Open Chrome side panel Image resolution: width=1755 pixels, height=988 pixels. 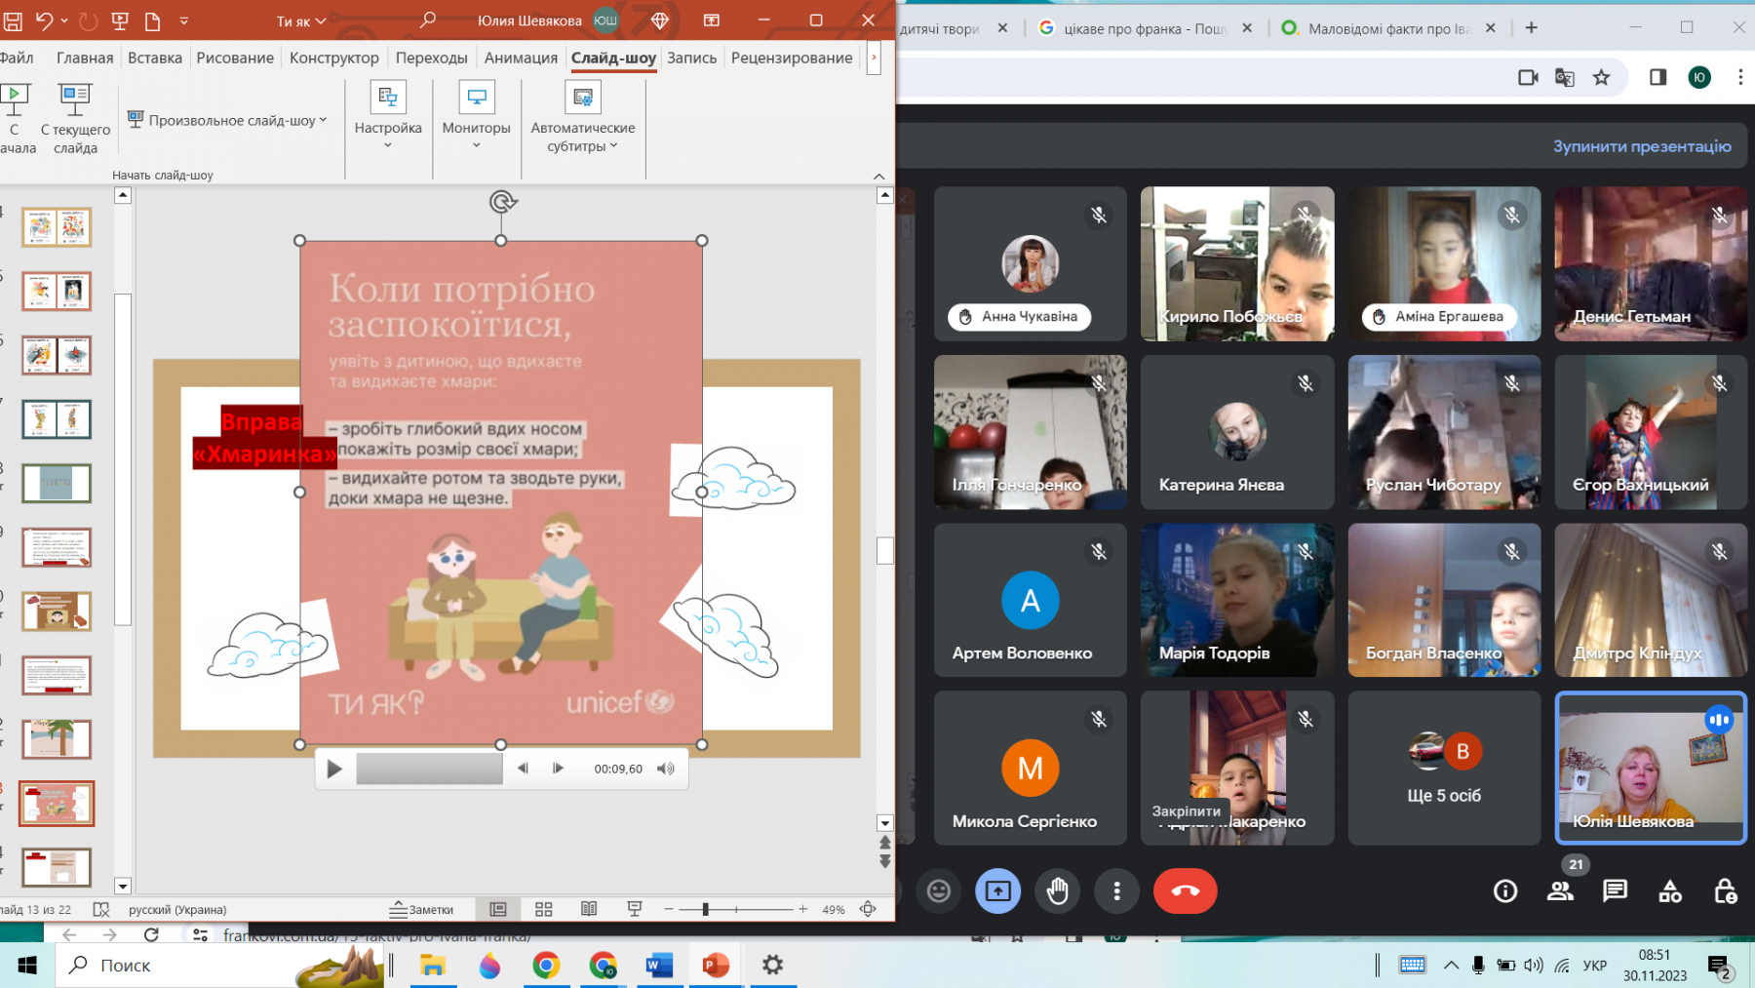[1657, 77]
